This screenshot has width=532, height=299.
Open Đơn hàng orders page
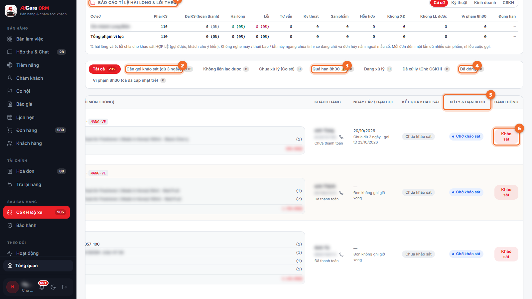point(37,130)
